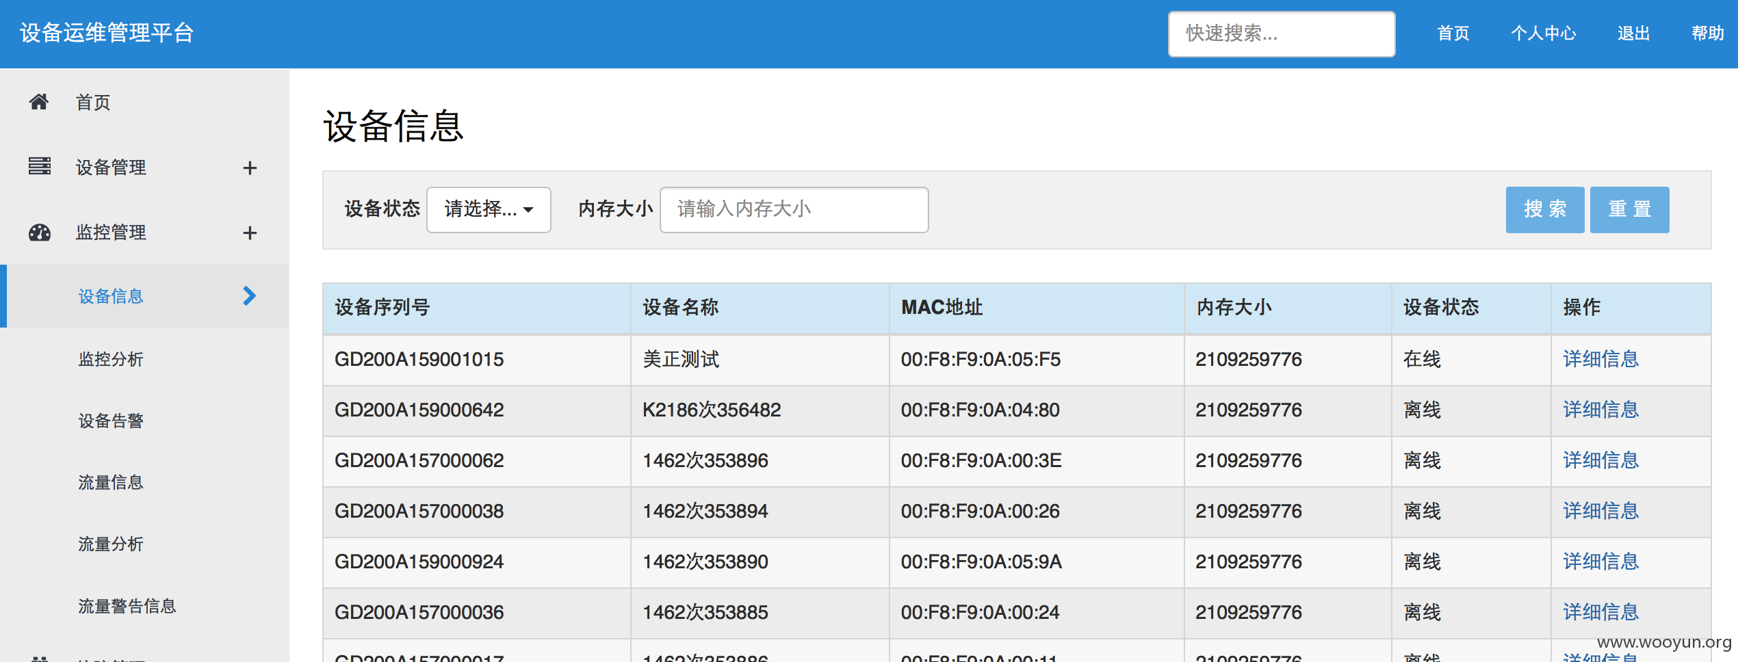The height and width of the screenshot is (662, 1738).
Task: Click the server icon beside 设备管理
Action: point(40,166)
